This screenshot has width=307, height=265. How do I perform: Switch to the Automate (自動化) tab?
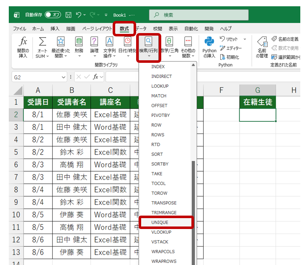(191, 29)
